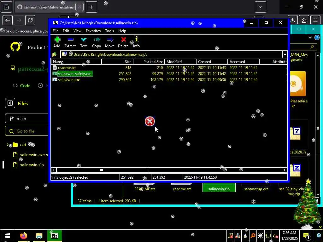Open the 7-Zip View menu

pos(77,31)
